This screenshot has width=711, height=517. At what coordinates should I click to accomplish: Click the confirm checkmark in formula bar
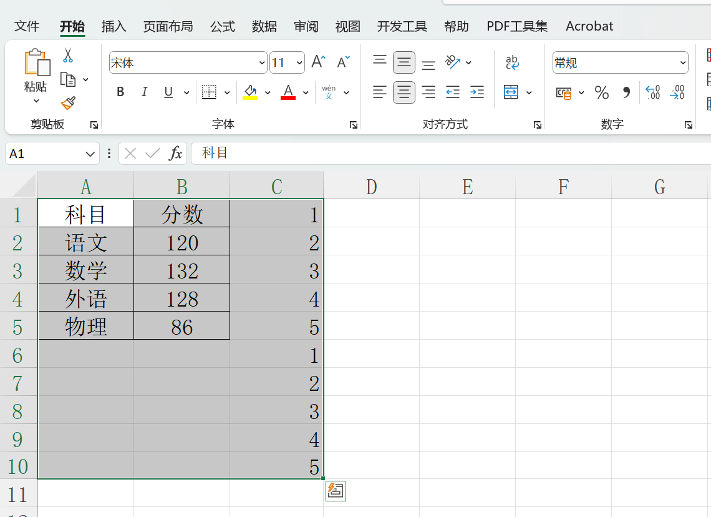(152, 154)
